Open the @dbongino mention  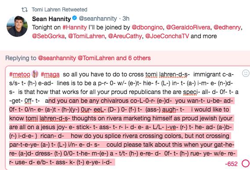tap(147, 27)
